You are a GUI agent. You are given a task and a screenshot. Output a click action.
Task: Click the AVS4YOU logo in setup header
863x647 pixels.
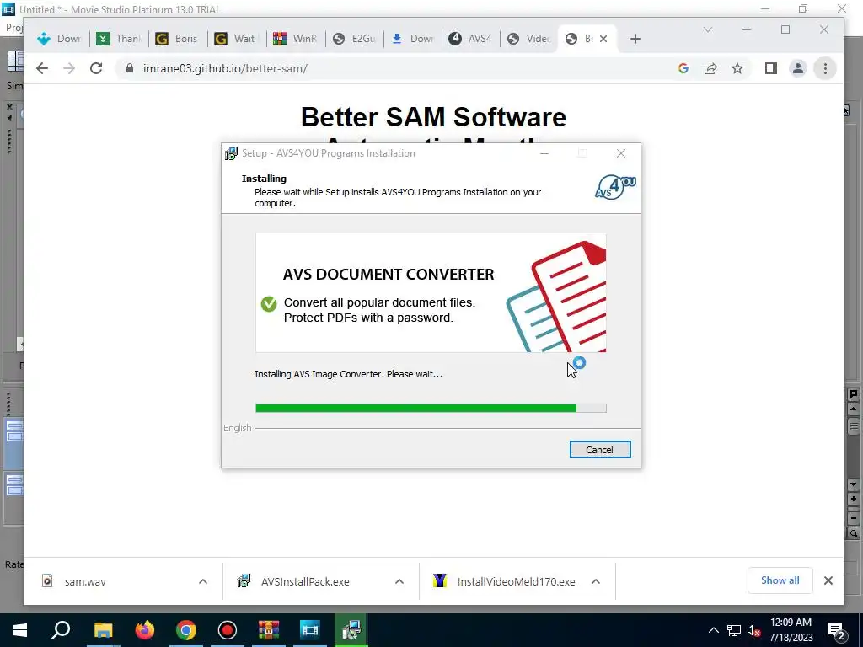click(614, 187)
